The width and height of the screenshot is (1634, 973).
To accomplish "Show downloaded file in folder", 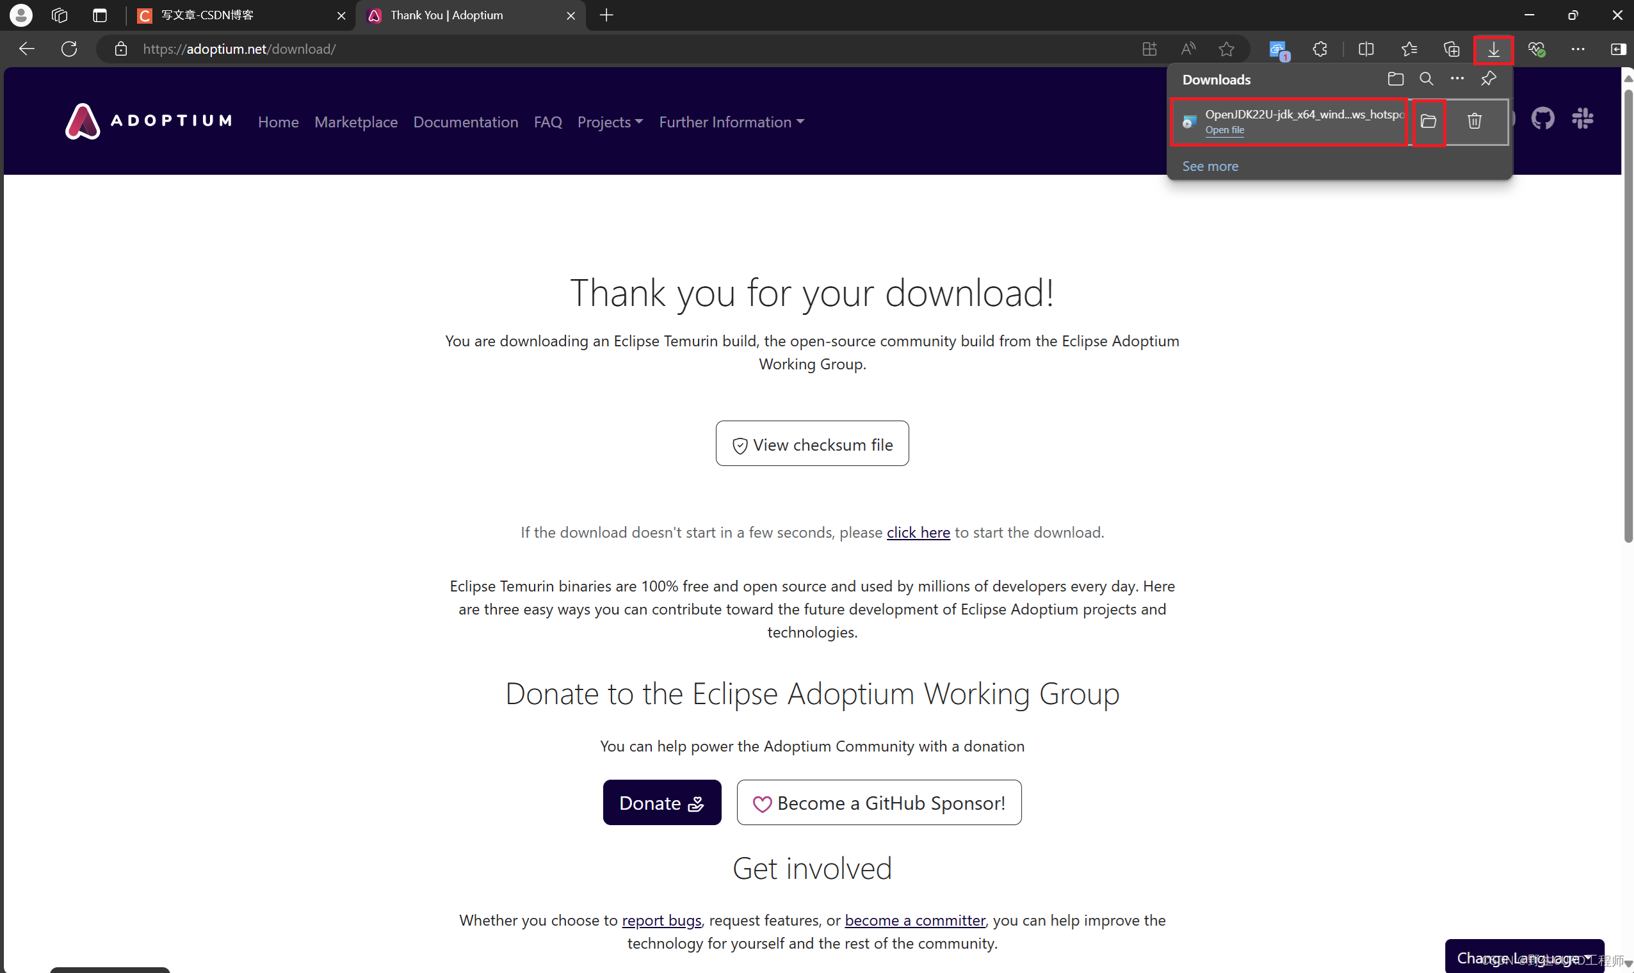I will [x=1428, y=121].
